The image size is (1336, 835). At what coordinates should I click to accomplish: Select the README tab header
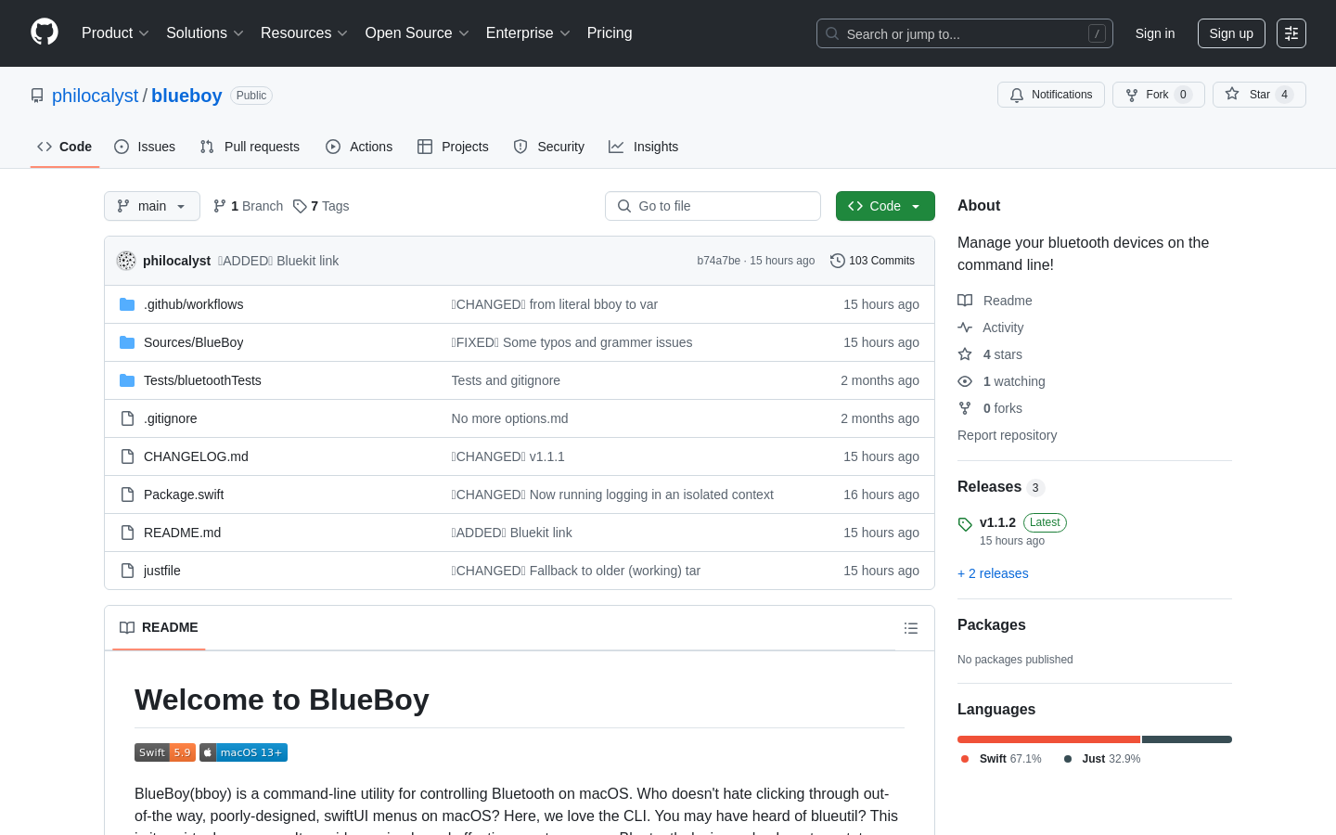pyautogui.click(x=159, y=627)
